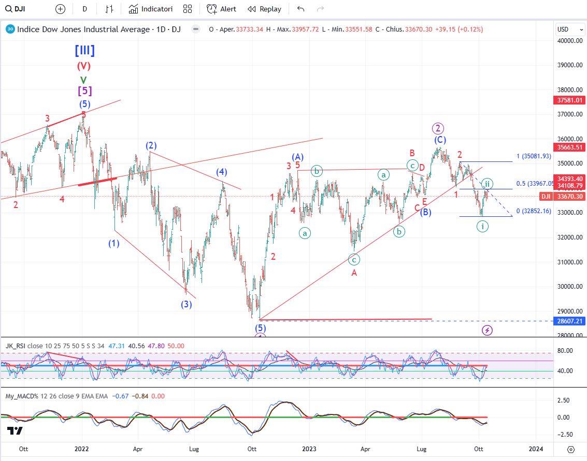The height and width of the screenshot is (461, 587).
Task: Add symbol to compare with plus icon
Action: tap(60, 9)
